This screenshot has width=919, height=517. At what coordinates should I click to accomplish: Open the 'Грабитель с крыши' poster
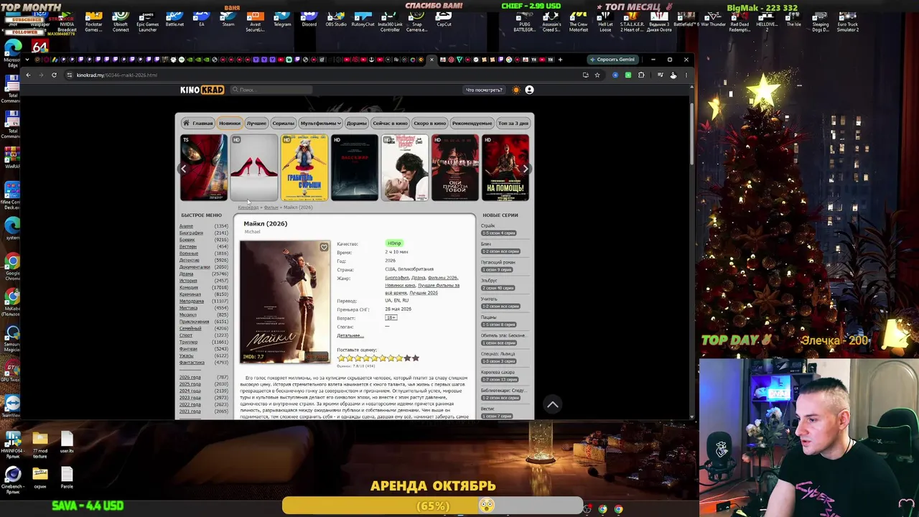click(304, 168)
